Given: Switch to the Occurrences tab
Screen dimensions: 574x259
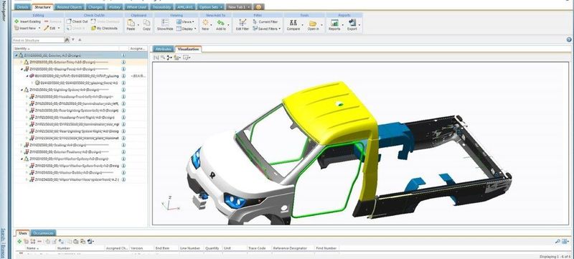Looking at the screenshot, I should pyautogui.click(x=43, y=233).
